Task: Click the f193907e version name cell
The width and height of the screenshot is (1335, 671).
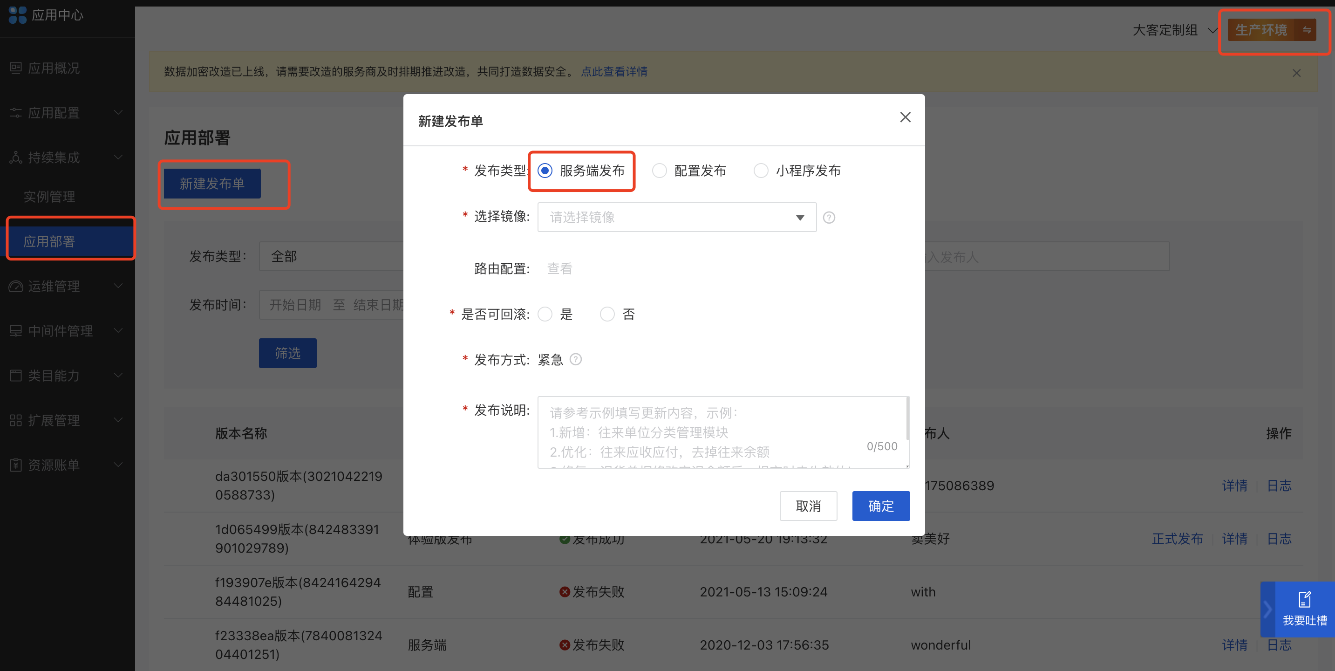Action: pos(298,592)
